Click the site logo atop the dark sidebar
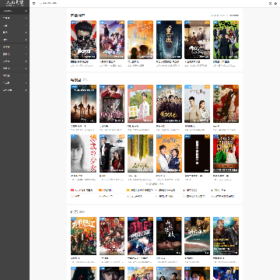 click(15, 3)
